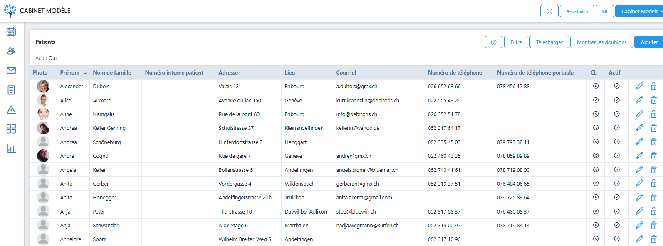Screen dimensions: 663x246
Task: Edit patient Alexander Dubois
Action: (x=639, y=86)
